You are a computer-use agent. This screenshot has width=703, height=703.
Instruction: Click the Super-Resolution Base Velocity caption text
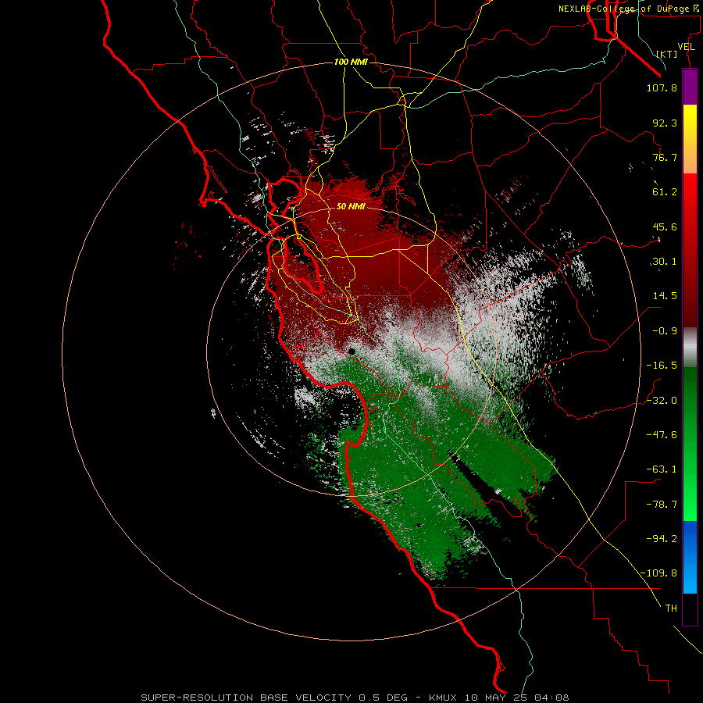pos(355,698)
